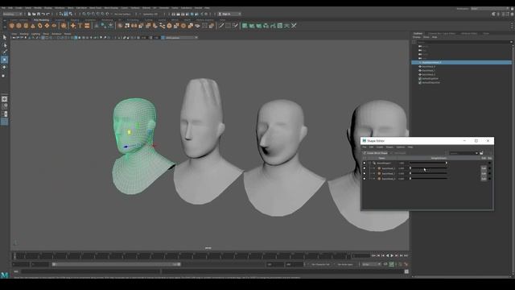Open the character set dropdown
This screenshot has height=290, width=515.
pyautogui.click(x=320, y=264)
